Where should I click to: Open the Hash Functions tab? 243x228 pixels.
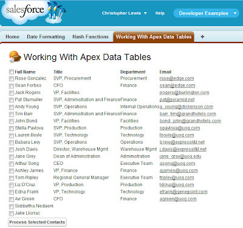(x=91, y=36)
